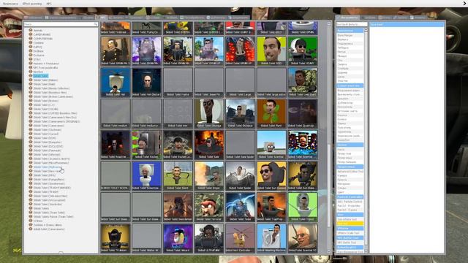Viewport: 468px width, 263px height.
Task: Open the Skibidi Toilet (Multiverse) category
Action: tap(47, 167)
